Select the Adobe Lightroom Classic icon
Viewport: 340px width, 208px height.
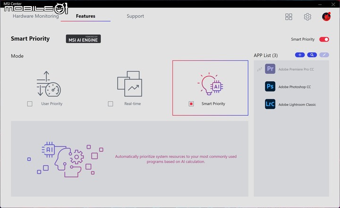[270, 104]
